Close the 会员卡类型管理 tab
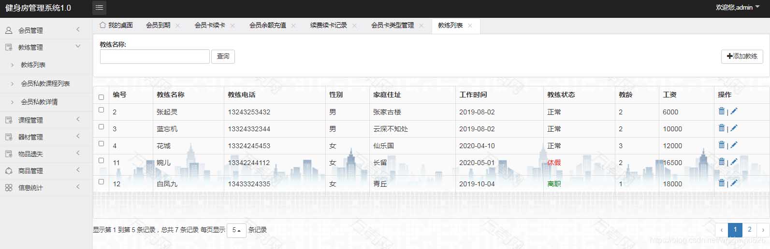The image size is (770, 249). [x=421, y=26]
